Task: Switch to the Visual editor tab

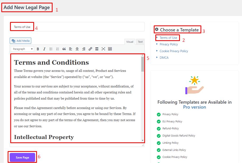Action: coord(130,42)
